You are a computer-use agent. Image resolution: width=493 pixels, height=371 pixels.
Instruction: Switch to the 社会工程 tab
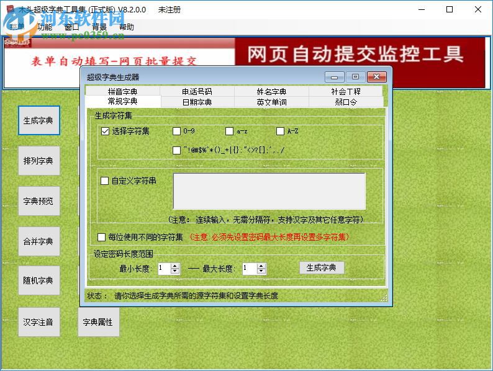pyautogui.click(x=346, y=91)
